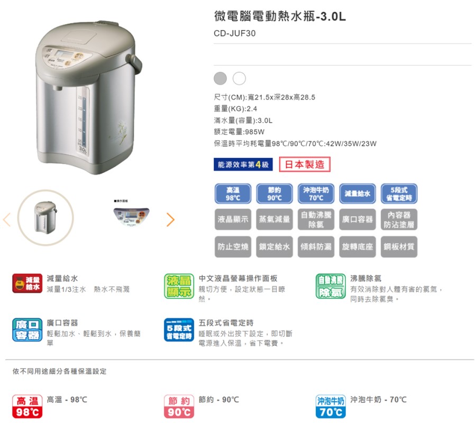
Task: Click the 減量給水 blue feature badge
Action: [358, 193]
